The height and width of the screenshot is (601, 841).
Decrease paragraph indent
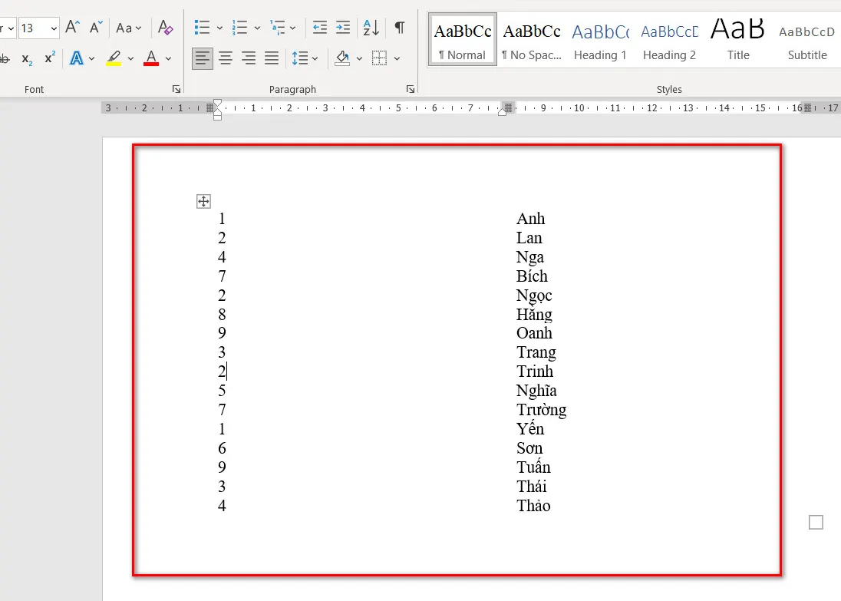point(320,28)
